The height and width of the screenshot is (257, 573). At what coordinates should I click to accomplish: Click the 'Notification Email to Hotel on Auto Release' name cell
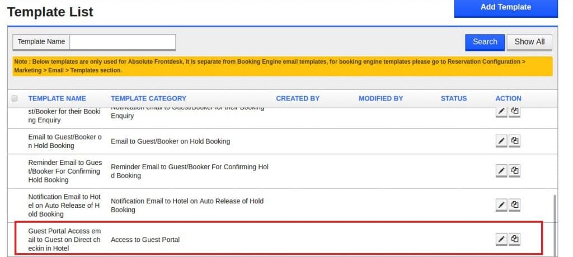tap(64, 206)
